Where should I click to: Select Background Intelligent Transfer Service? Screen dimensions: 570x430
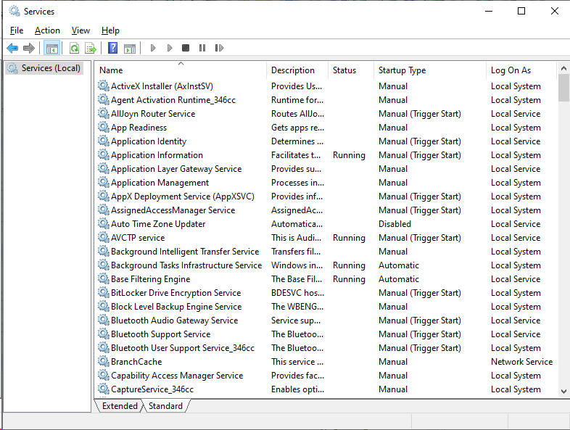[x=185, y=252]
